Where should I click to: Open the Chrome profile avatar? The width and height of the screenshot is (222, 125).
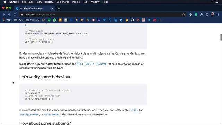point(213,14)
